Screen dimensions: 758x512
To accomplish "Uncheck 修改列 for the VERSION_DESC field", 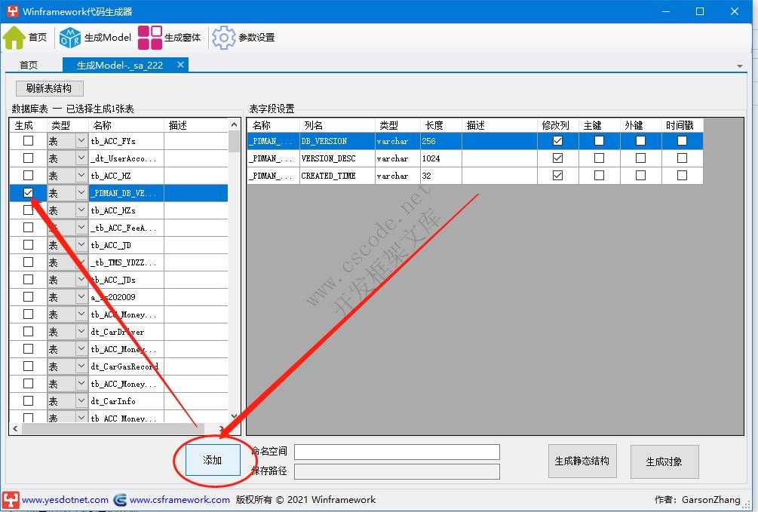I will [557, 158].
